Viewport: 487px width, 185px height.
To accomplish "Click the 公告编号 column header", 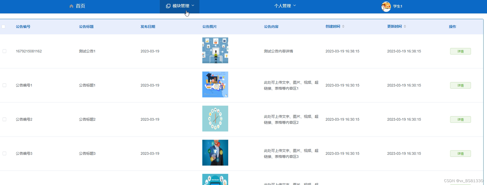I will point(23,27).
